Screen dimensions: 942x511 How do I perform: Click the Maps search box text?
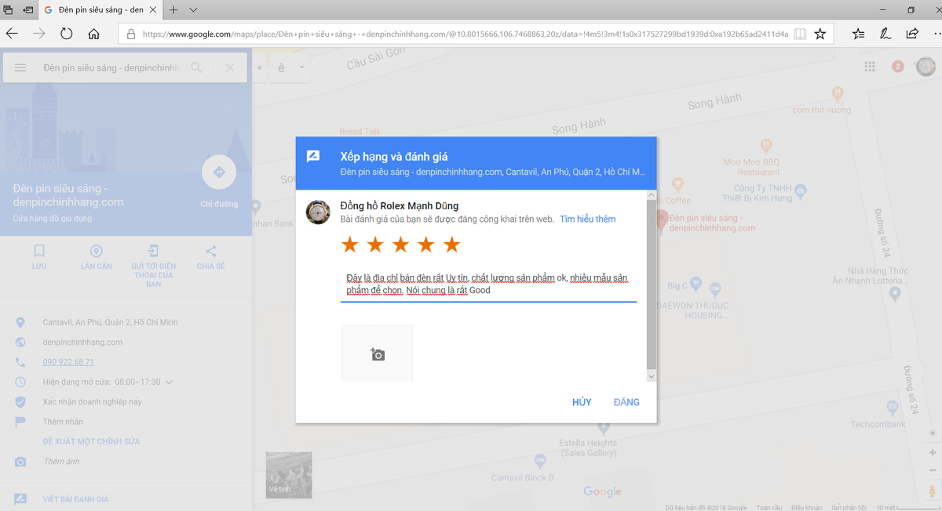[111, 68]
